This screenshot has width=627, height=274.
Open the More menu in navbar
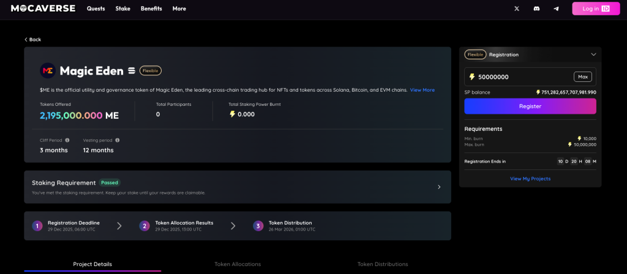click(x=179, y=9)
